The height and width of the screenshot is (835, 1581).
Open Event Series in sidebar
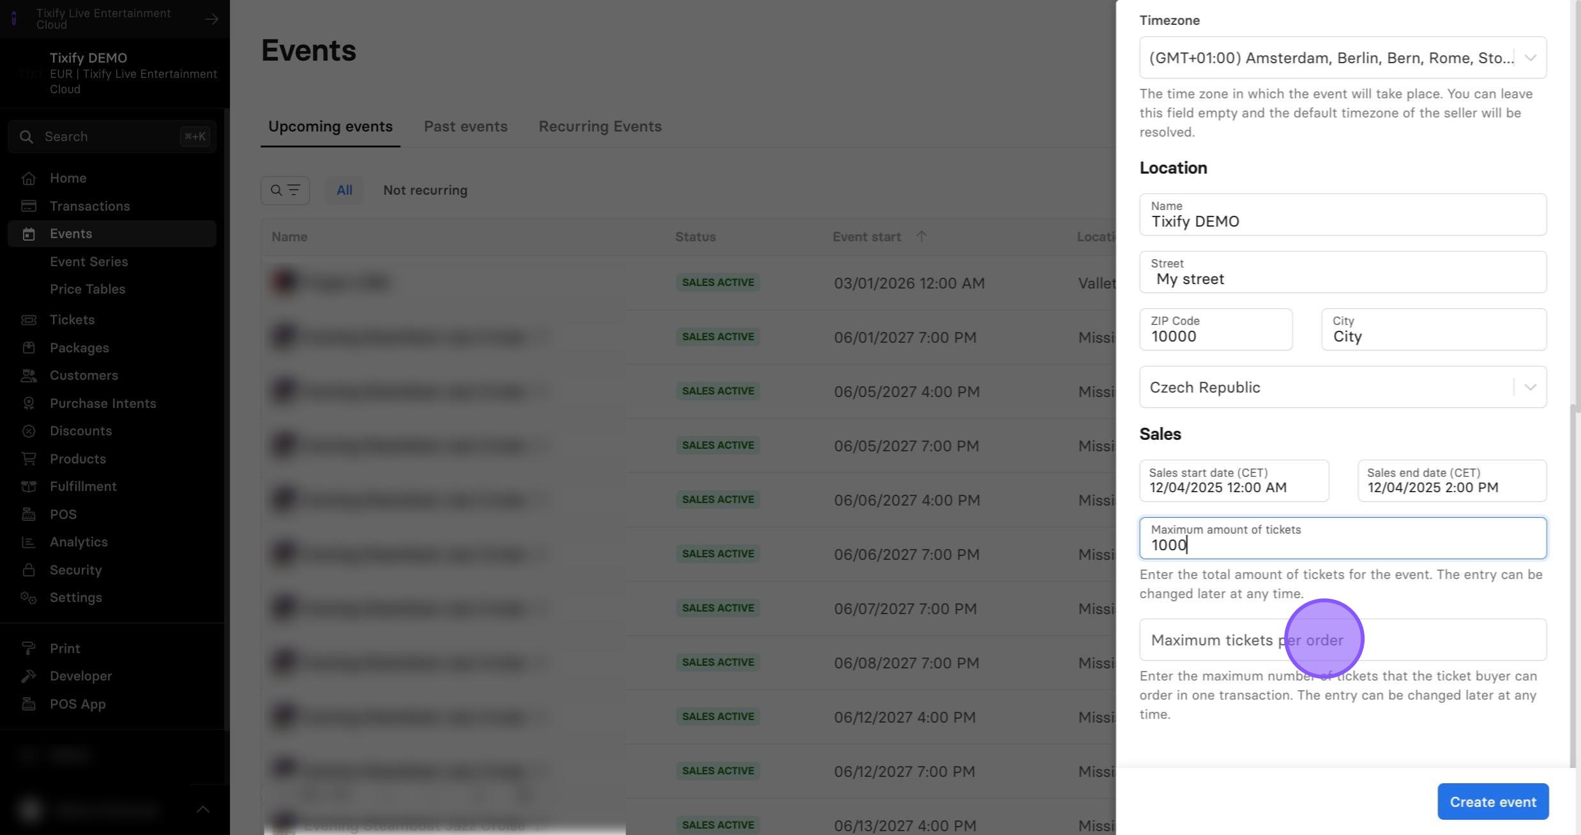coord(89,262)
